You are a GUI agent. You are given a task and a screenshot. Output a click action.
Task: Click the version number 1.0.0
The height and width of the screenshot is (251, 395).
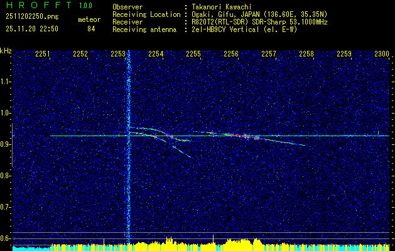coord(85,6)
